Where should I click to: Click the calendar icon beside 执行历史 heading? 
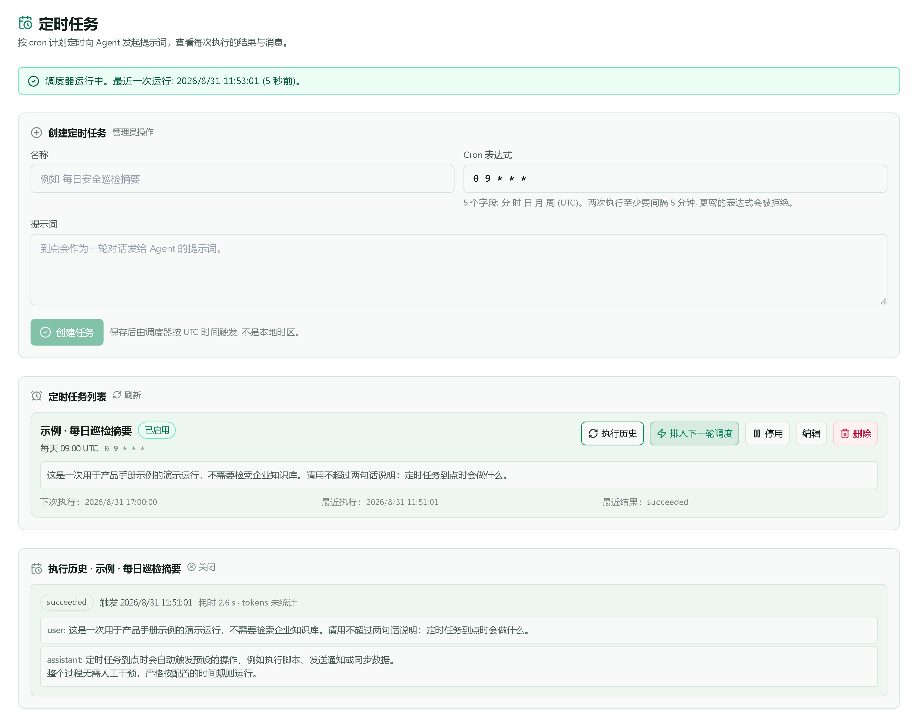click(x=37, y=568)
